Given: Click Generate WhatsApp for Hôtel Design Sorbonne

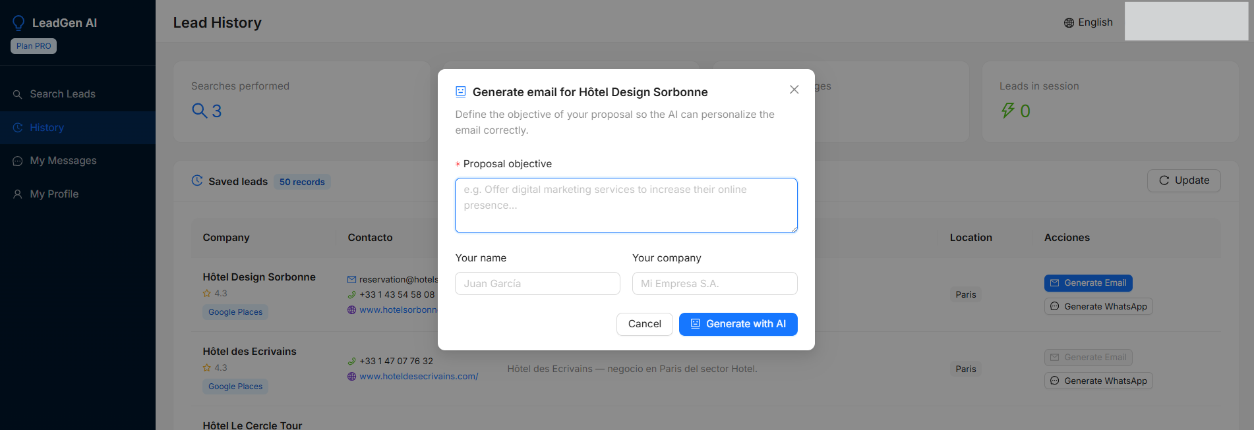Looking at the screenshot, I should click(x=1098, y=307).
